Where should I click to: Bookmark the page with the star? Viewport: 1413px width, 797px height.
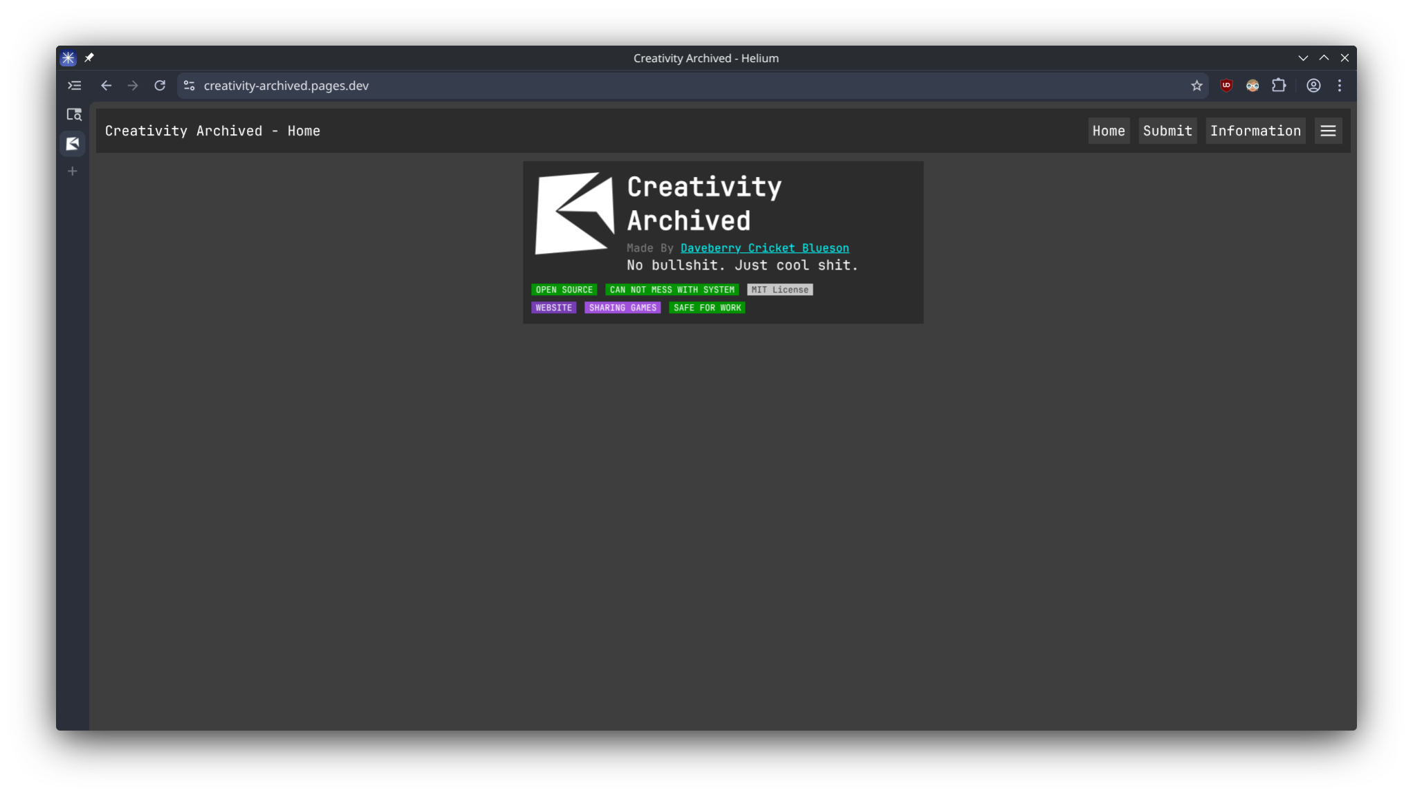coord(1196,86)
